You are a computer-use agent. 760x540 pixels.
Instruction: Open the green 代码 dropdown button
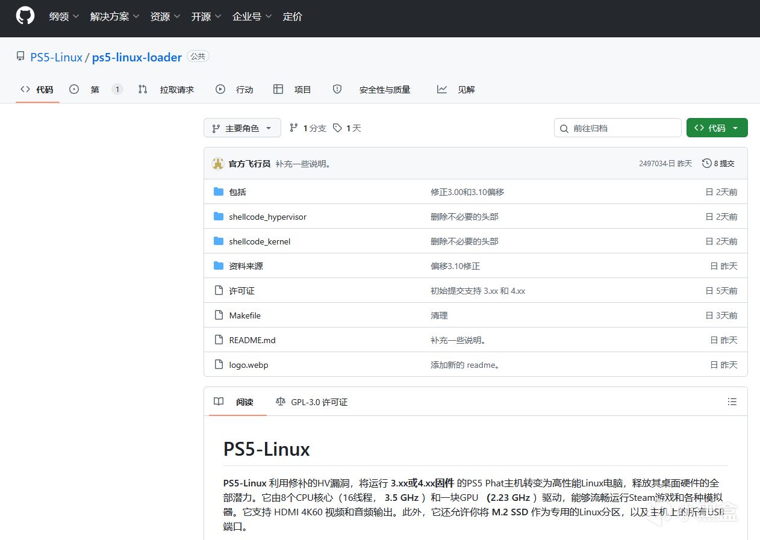717,128
